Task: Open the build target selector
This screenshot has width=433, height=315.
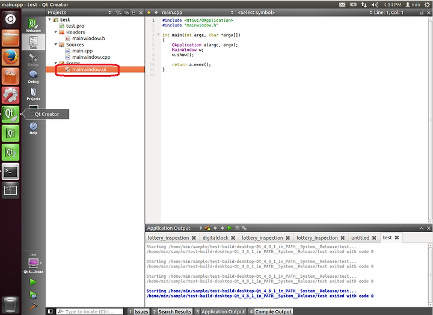Action: [x=33, y=263]
